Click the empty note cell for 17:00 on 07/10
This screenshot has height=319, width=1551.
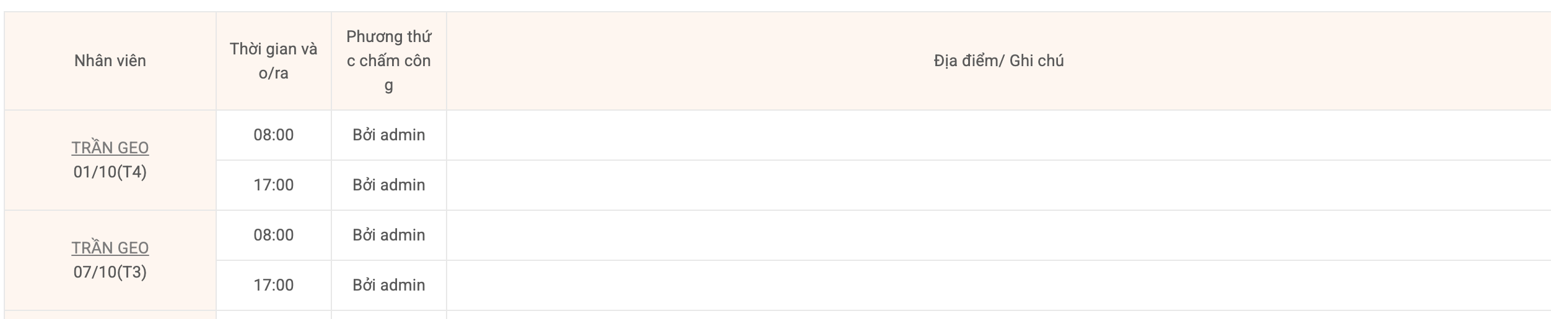point(998,285)
